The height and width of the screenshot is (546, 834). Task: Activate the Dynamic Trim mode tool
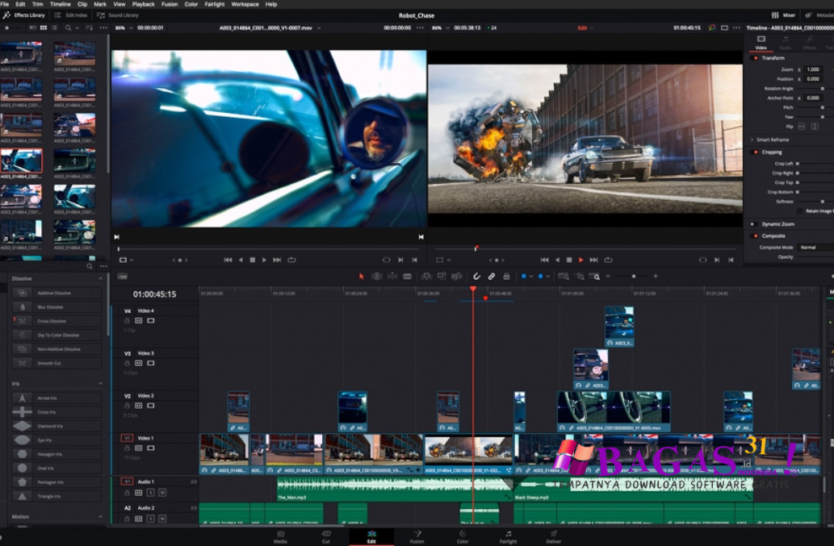click(x=392, y=276)
